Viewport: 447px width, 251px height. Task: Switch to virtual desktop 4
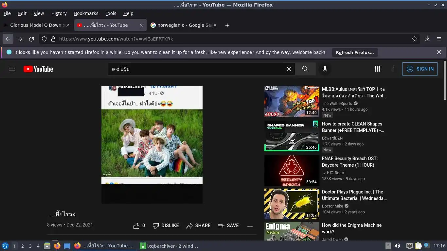tap(38, 246)
